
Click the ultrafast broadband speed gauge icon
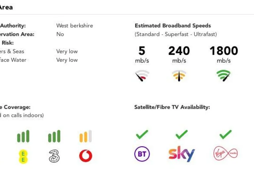[224, 76]
